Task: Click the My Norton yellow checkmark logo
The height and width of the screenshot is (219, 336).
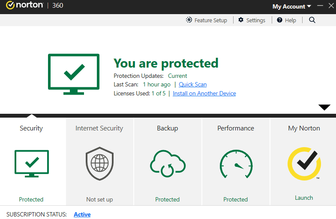Action: point(304,163)
